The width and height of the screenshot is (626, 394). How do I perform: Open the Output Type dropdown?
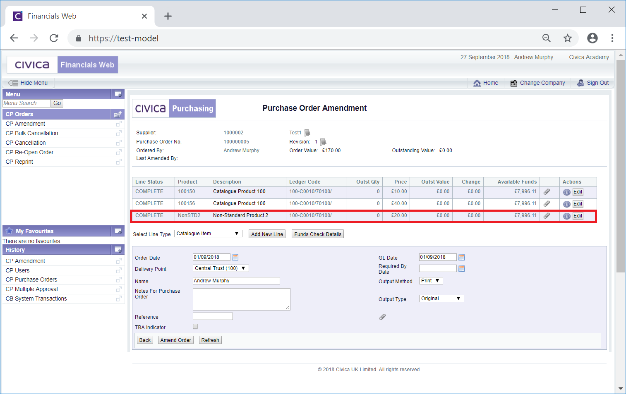point(441,298)
